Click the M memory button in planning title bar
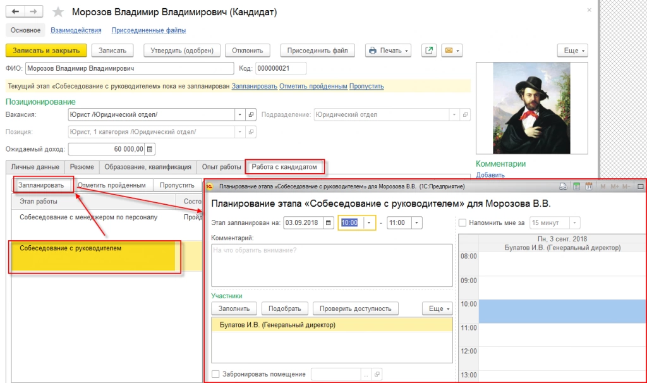 tap(603, 186)
